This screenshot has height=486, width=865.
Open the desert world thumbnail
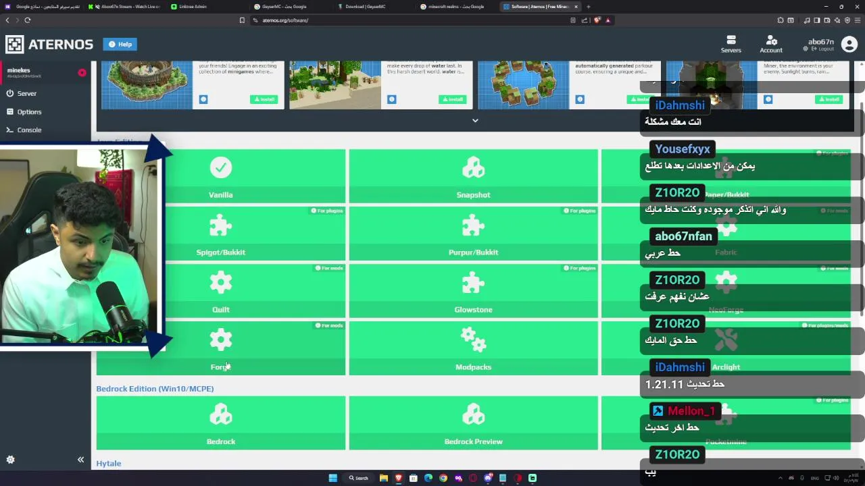coord(335,85)
